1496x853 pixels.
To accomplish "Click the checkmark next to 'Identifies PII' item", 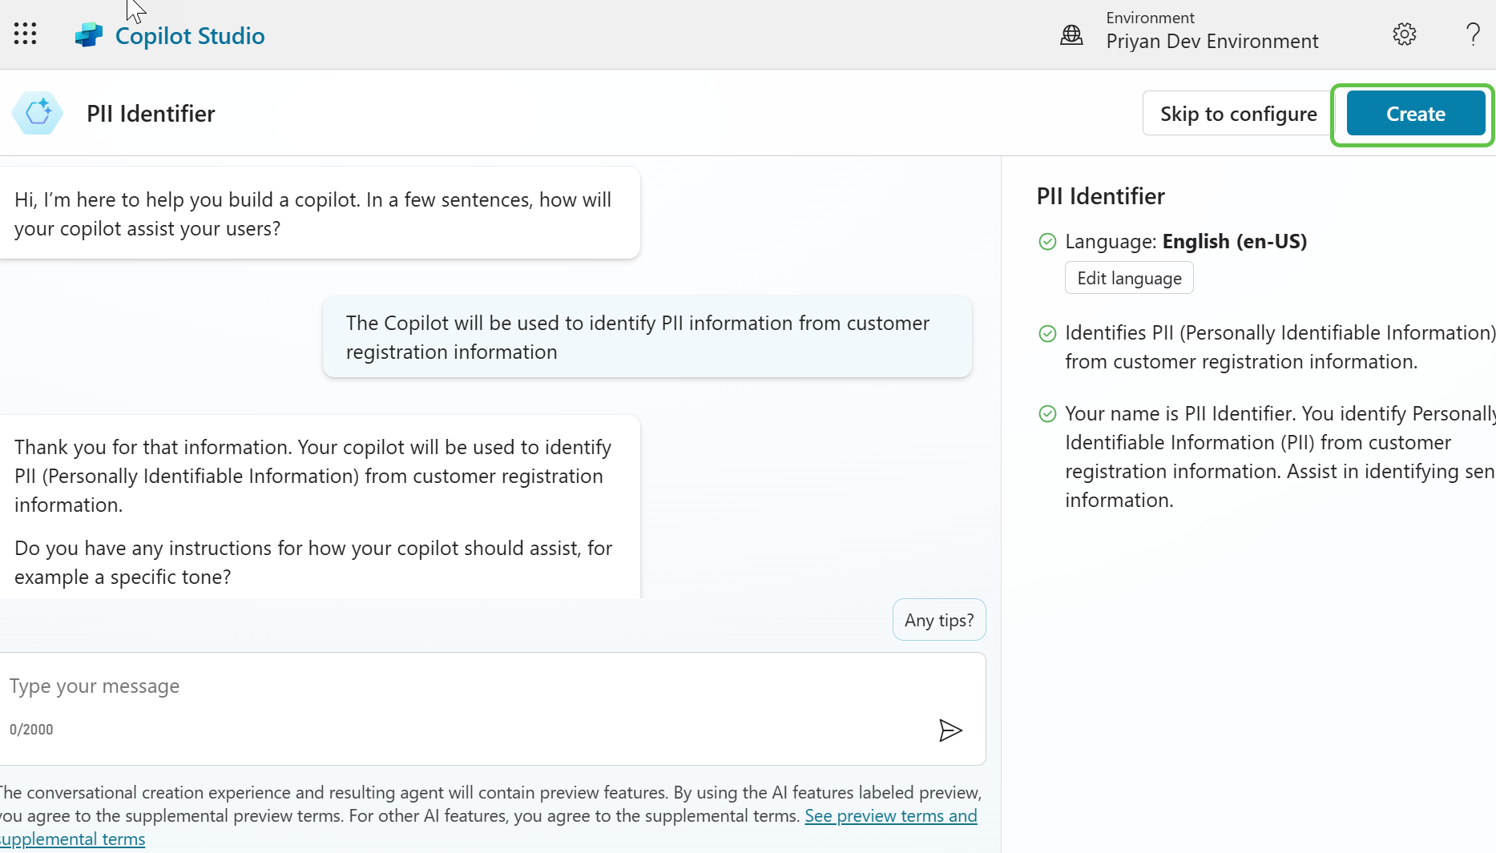I will click(1047, 333).
